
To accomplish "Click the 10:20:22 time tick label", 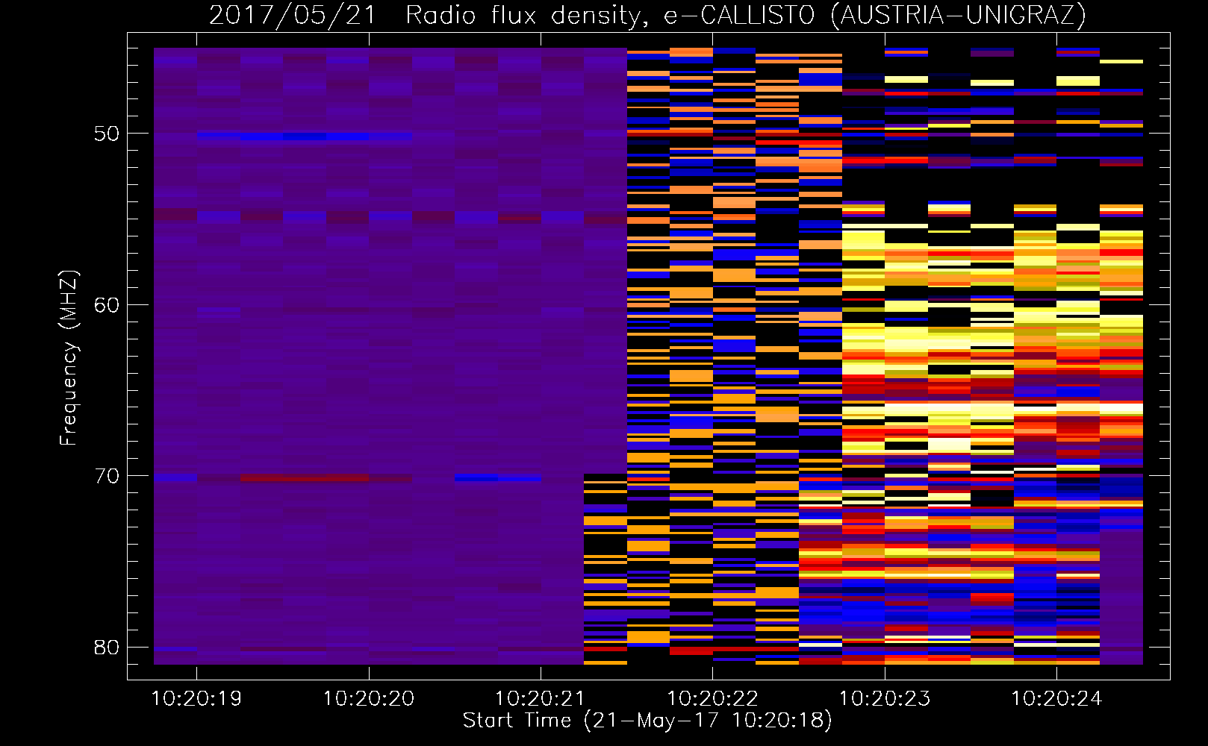I will pos(712,699).
